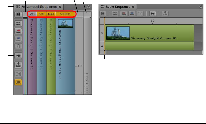
Task: Click the 10 mark on Advanced Sequence ruler
Action: tap(79, 66)
